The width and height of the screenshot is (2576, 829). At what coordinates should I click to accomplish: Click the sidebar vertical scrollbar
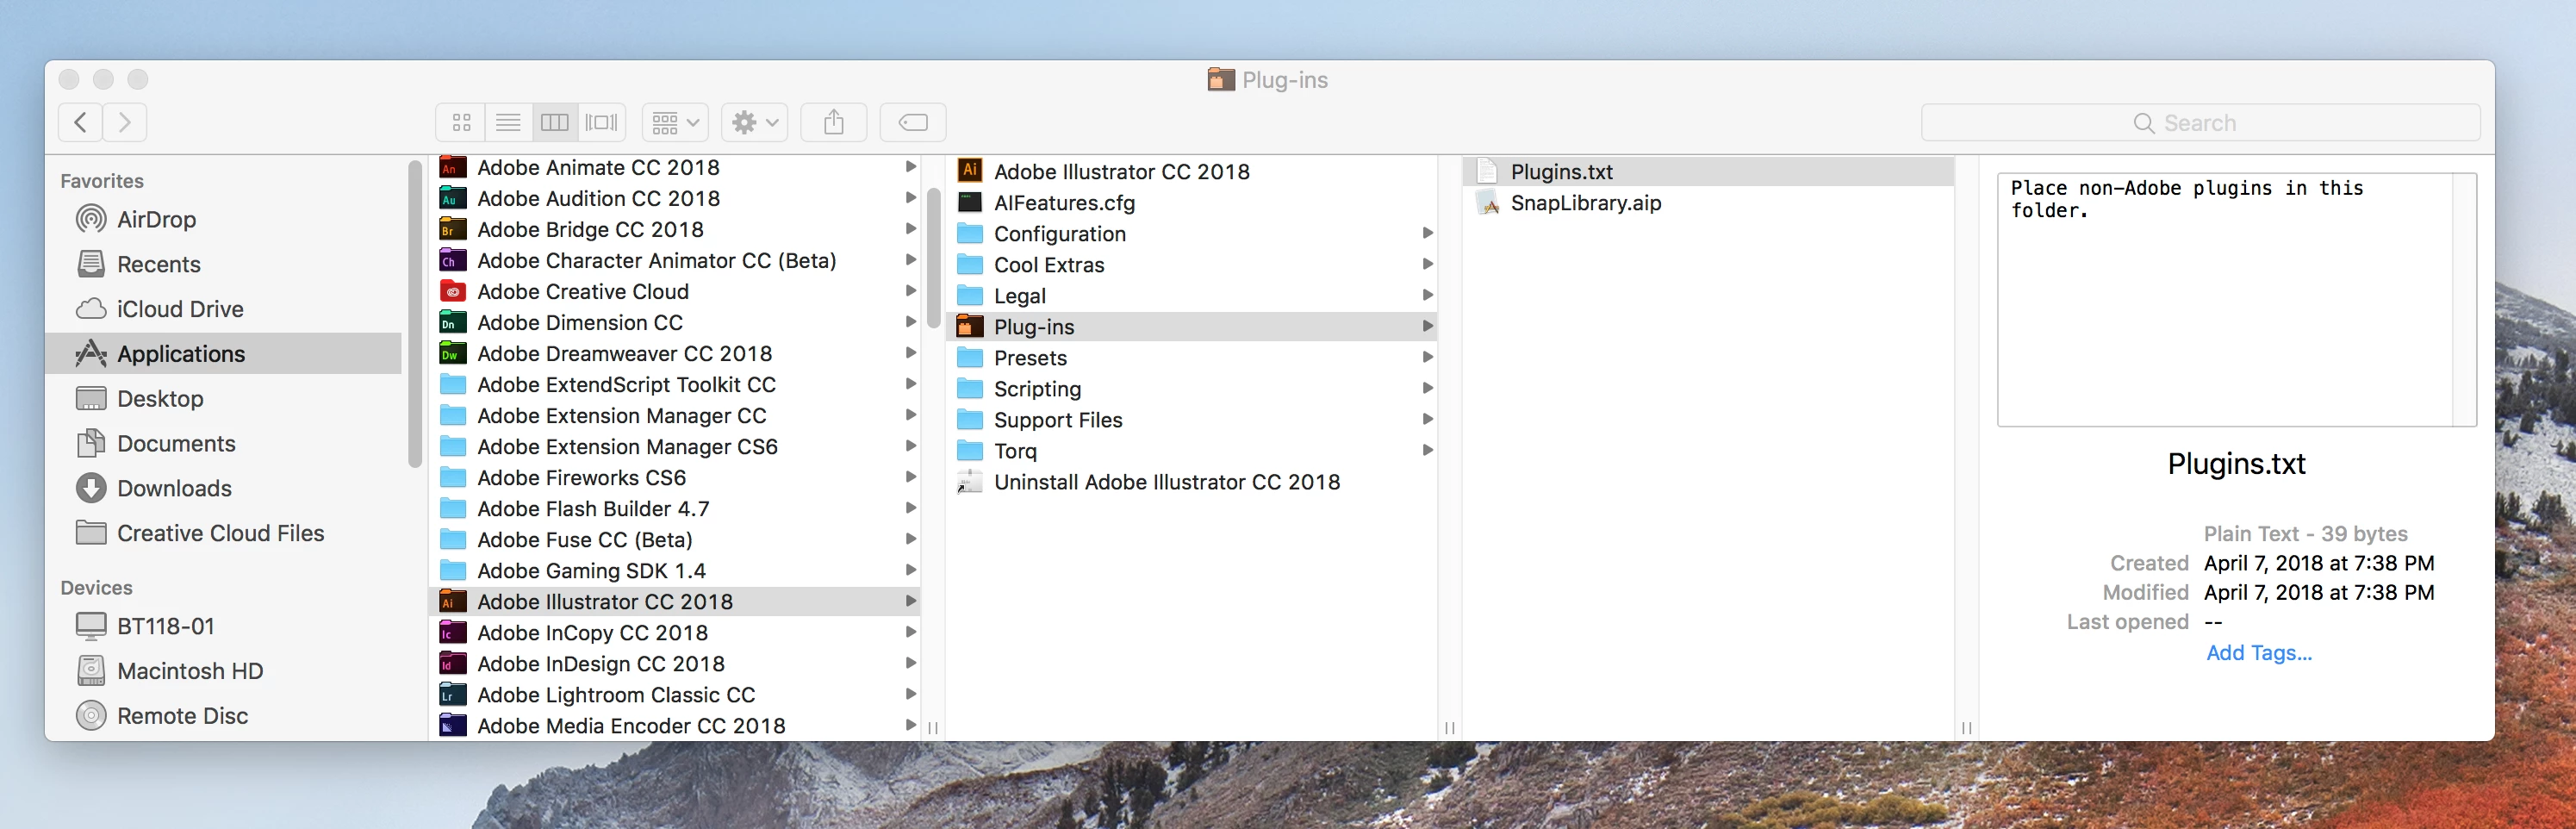click(415, 315)
